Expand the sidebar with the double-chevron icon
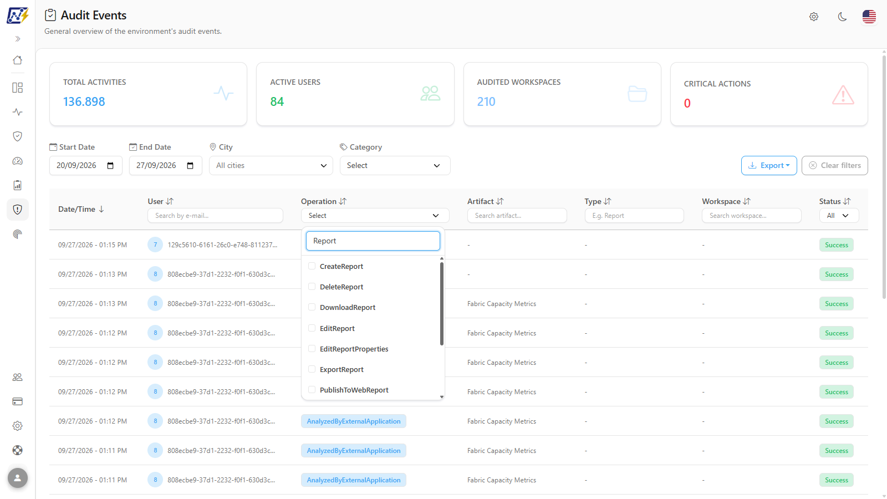The width and height of the screenshot is (887, 499). [x=18, y=39]
